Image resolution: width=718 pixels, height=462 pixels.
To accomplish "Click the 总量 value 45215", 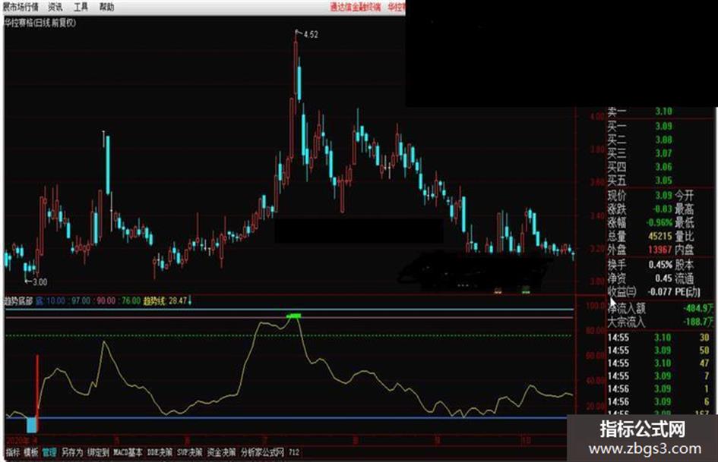I will point(659,236).
